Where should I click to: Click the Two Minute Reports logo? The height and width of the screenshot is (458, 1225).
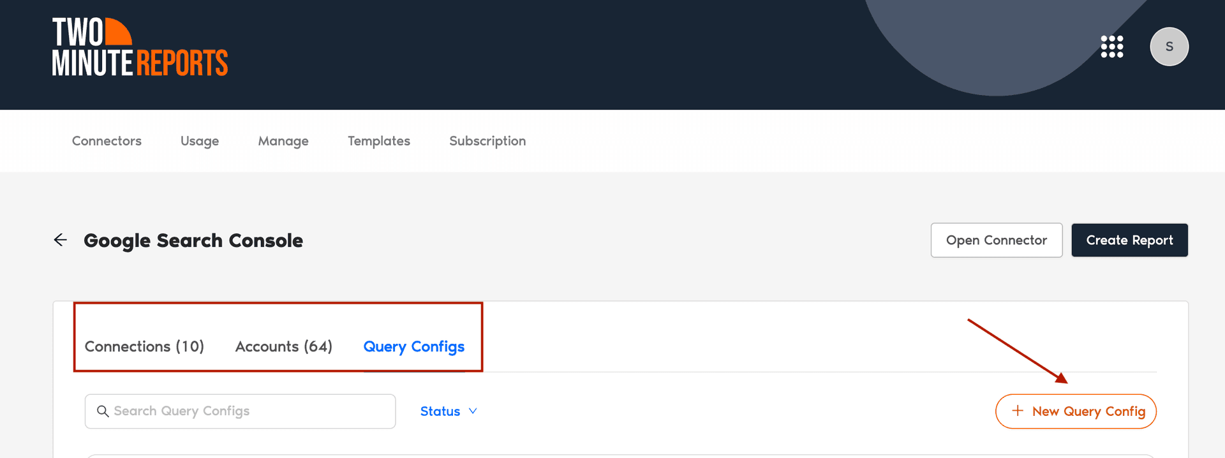click(139, 46)
